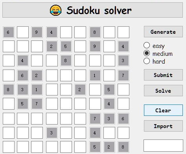Click the Solve button
This screenshot has height=154, width=186.
[163, 91]
